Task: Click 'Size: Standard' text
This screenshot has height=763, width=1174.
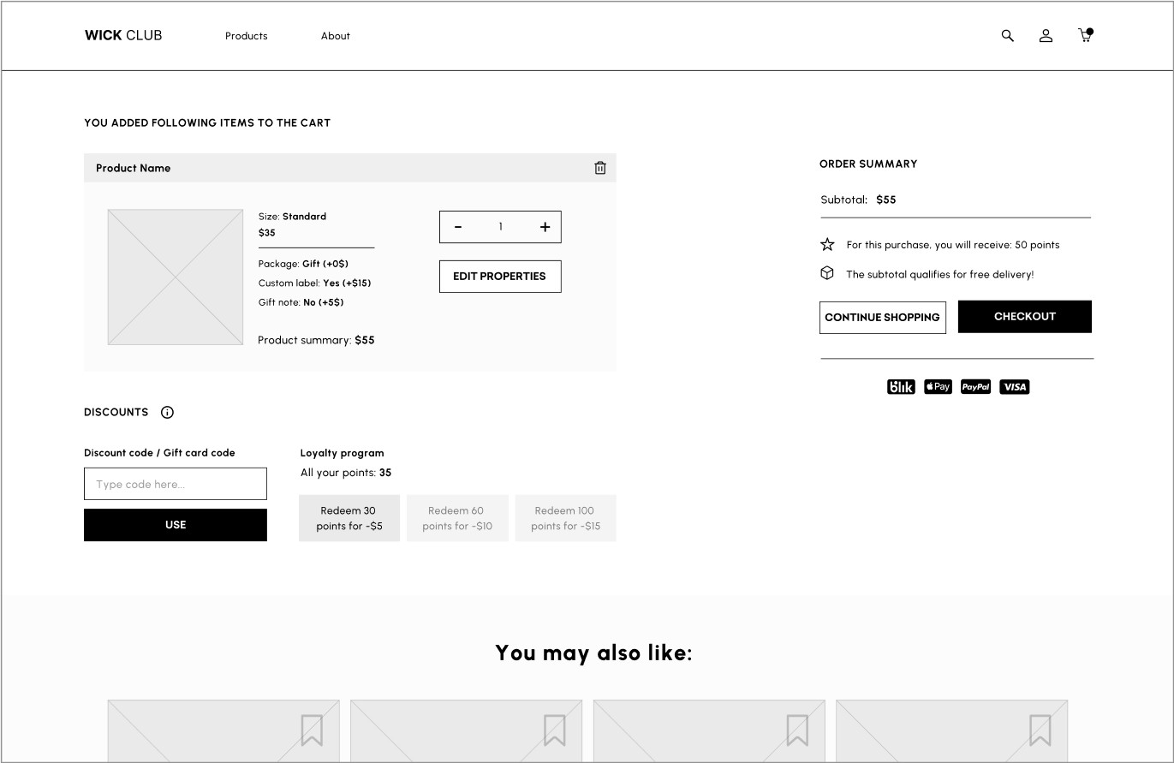Action: click(292, 217)
